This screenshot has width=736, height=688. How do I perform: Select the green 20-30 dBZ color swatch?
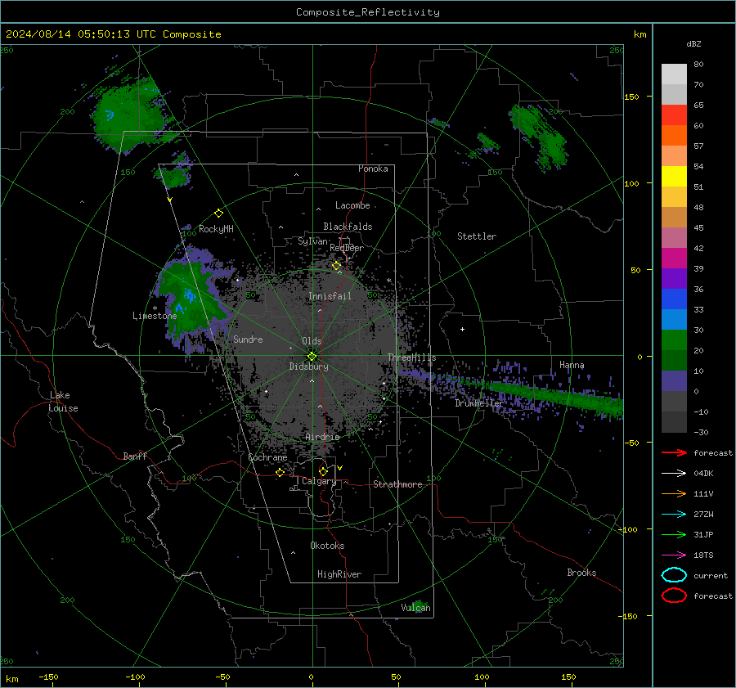[x=674, y=340]
